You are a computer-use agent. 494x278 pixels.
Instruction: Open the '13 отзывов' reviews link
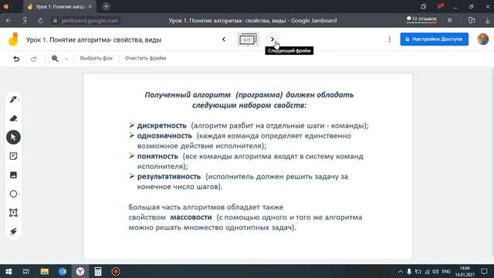(x=421, y=19)
